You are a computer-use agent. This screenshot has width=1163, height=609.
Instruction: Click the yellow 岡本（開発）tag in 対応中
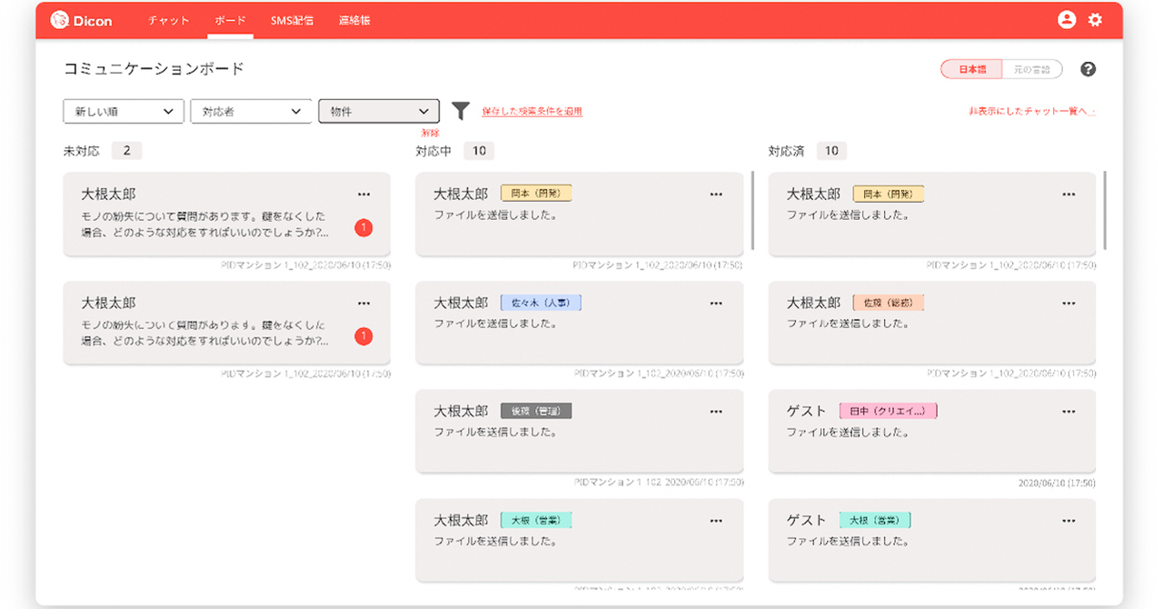click(536, 194)
